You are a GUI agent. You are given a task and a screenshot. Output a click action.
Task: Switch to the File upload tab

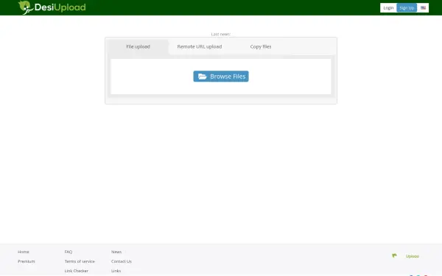click(138, 47)
